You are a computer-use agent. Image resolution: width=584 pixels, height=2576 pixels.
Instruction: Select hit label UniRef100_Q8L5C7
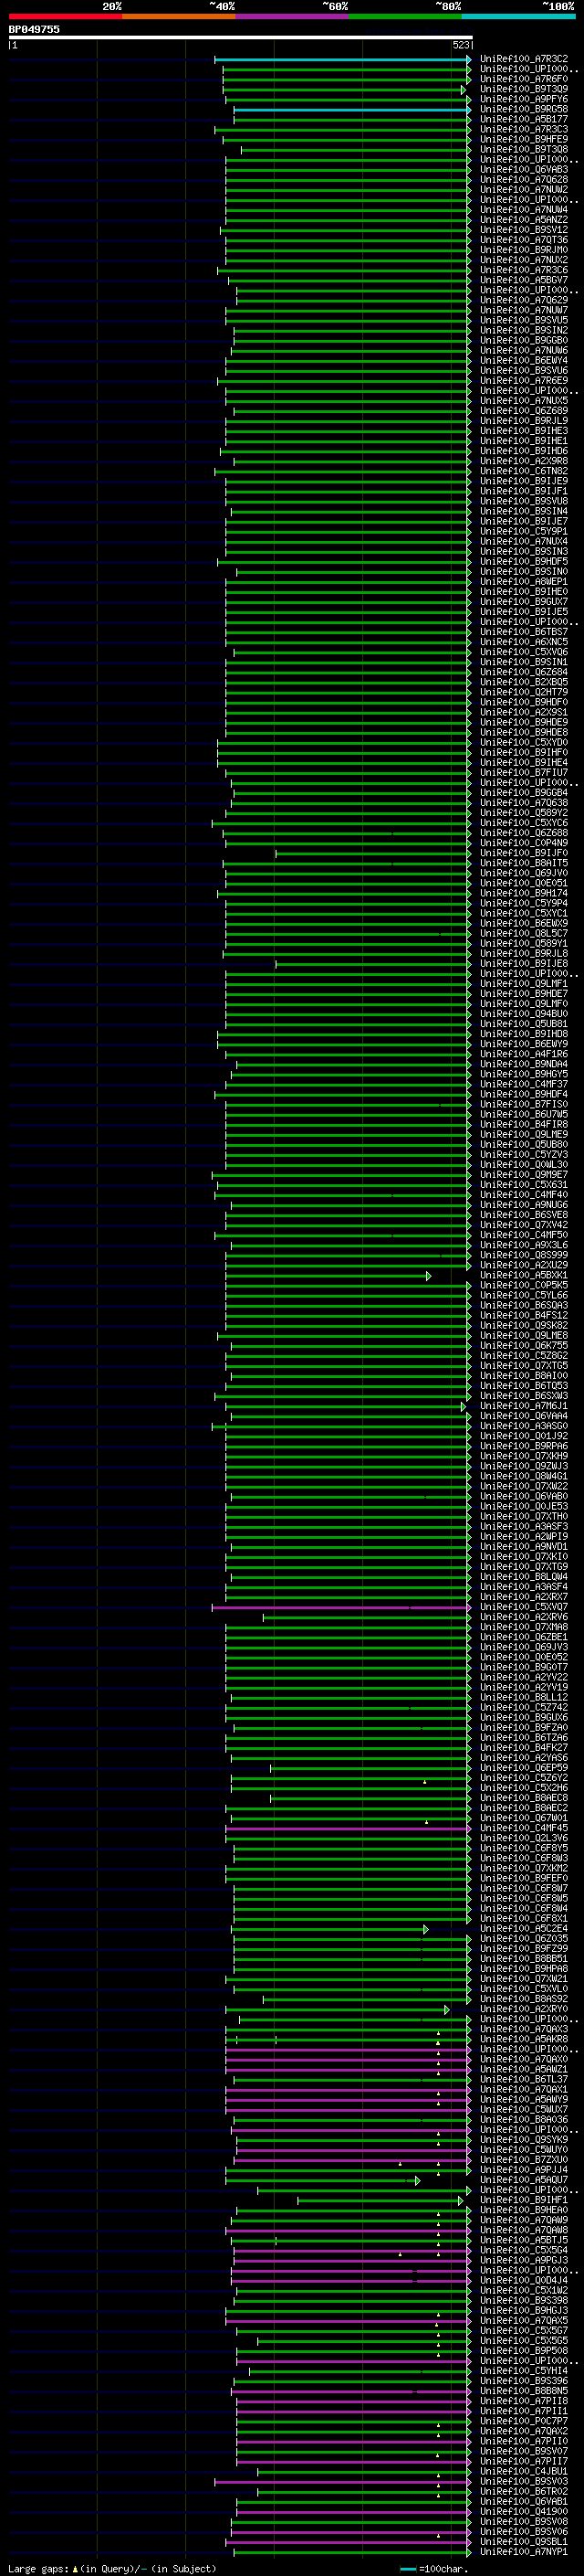[x=524, y=933]
